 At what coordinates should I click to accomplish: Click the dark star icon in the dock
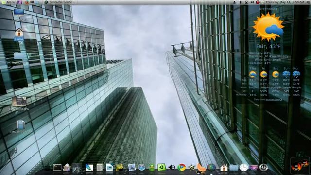pyautogui.click(x=191, y=168)
